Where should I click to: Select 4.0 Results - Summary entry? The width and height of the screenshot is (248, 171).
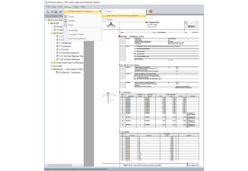coord(70,72)
